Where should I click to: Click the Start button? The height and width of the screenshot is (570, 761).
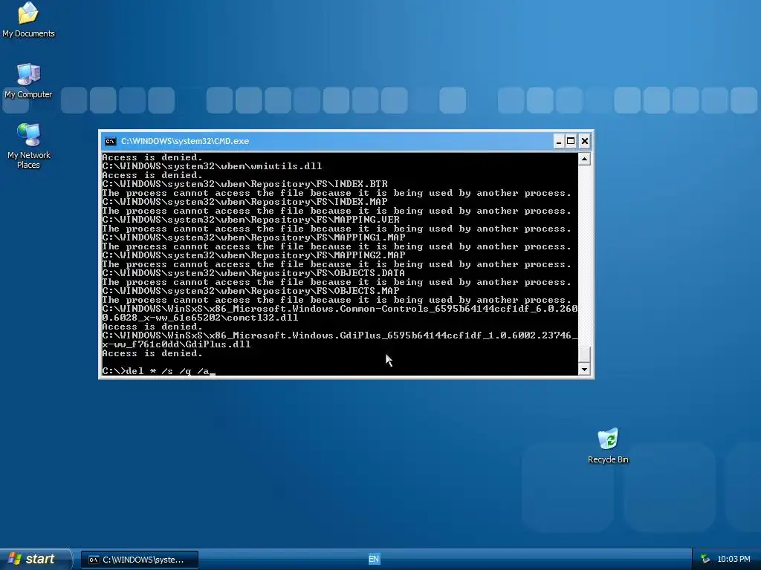(35, 559)
